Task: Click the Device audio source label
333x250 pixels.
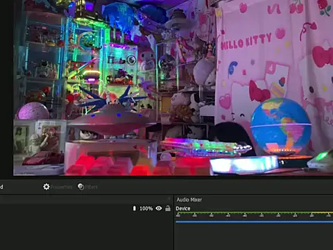Action: pyautogui.click(x=183, y=208)
